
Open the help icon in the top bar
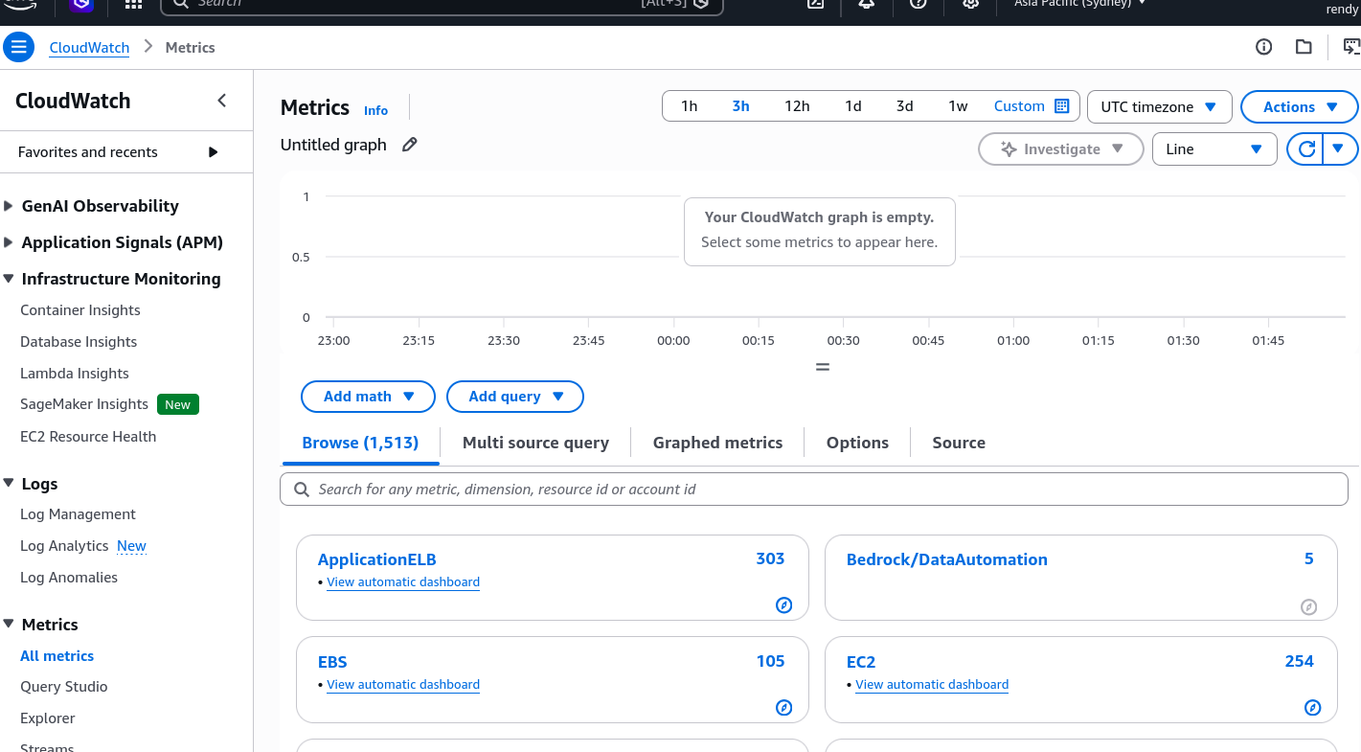[x=919, y=4]
